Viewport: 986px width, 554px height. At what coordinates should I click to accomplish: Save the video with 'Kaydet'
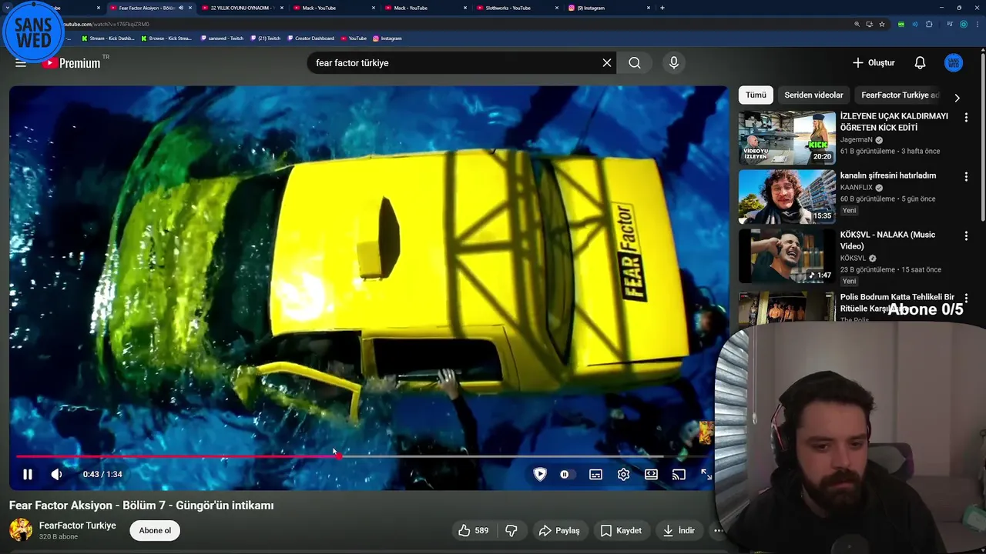click(621, 530)
